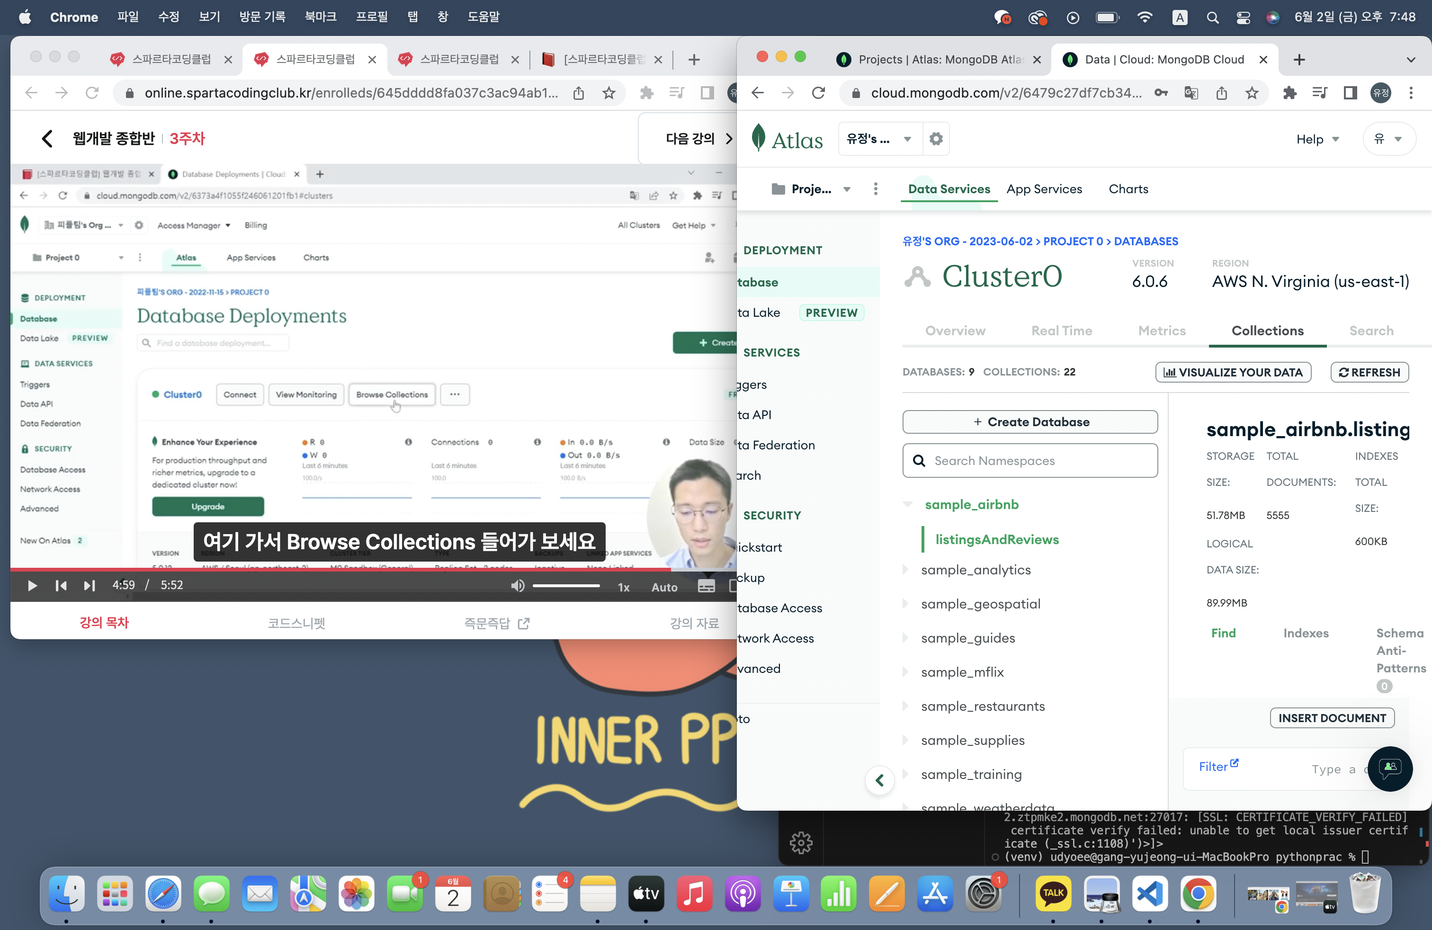
Task: Switch to the Data Services tab
Action: (x=949, y=189)
